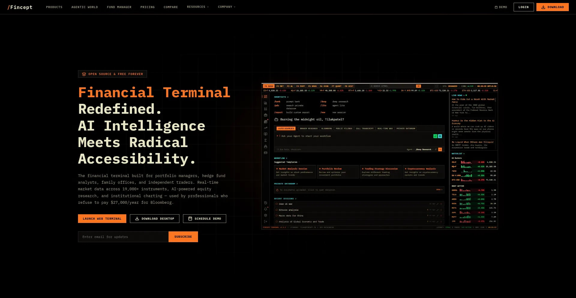Click the logout icon in terminal sidebar
576x298 pixels.
click(x=265, y=221)
